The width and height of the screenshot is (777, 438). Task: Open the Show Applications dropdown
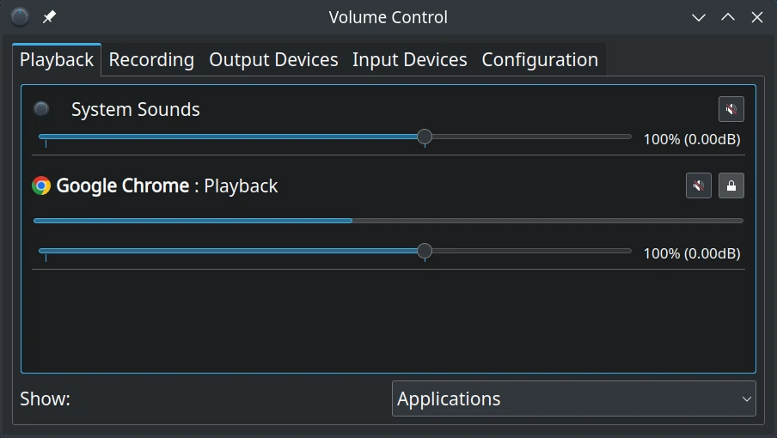coord(574,398)
